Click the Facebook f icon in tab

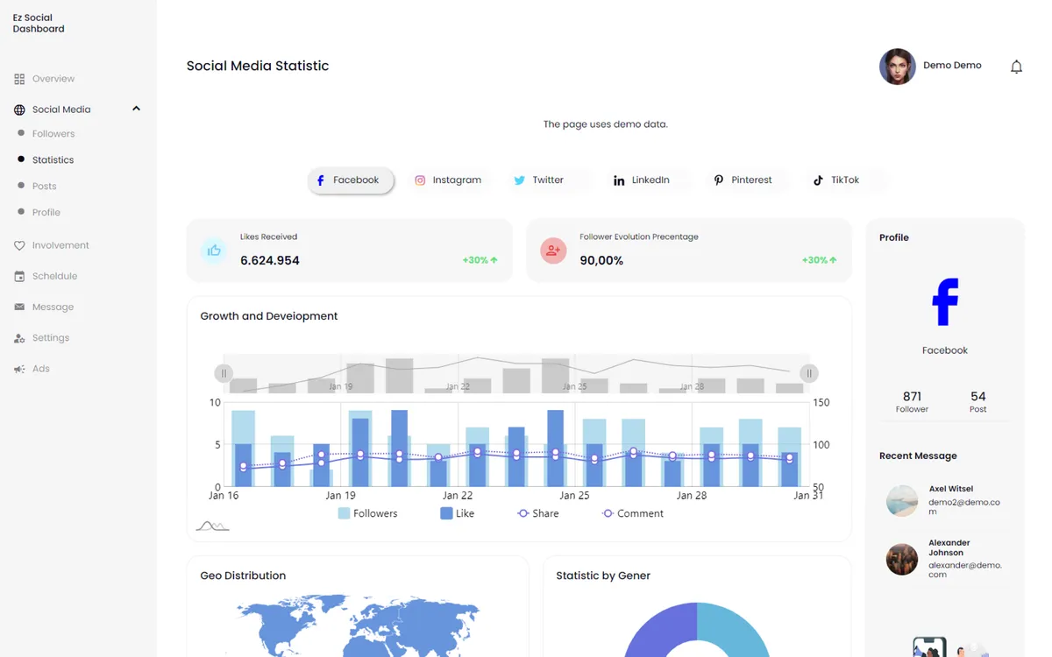[320, 180]
